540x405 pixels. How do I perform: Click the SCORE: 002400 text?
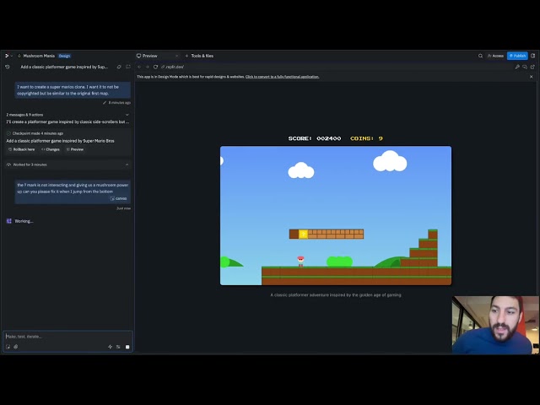(315, 138)
